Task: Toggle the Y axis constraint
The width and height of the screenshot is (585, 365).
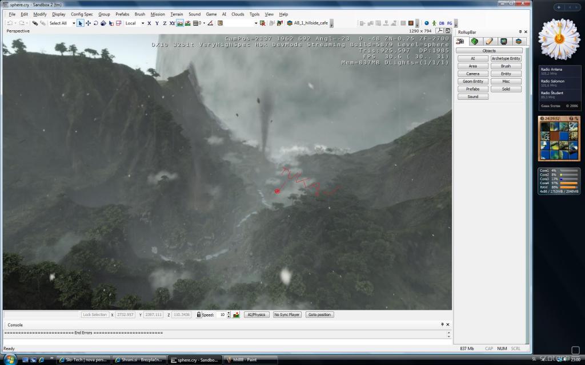Action: [157, 23]
